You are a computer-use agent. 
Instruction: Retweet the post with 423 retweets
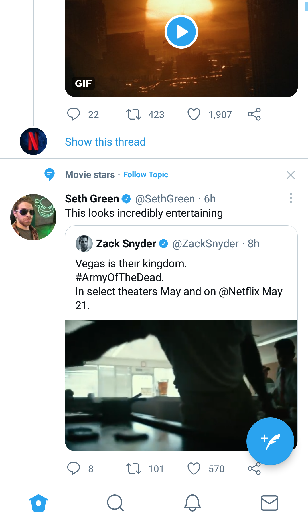click(134, 114)
